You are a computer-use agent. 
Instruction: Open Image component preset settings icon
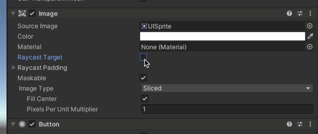tap(300, 14)
